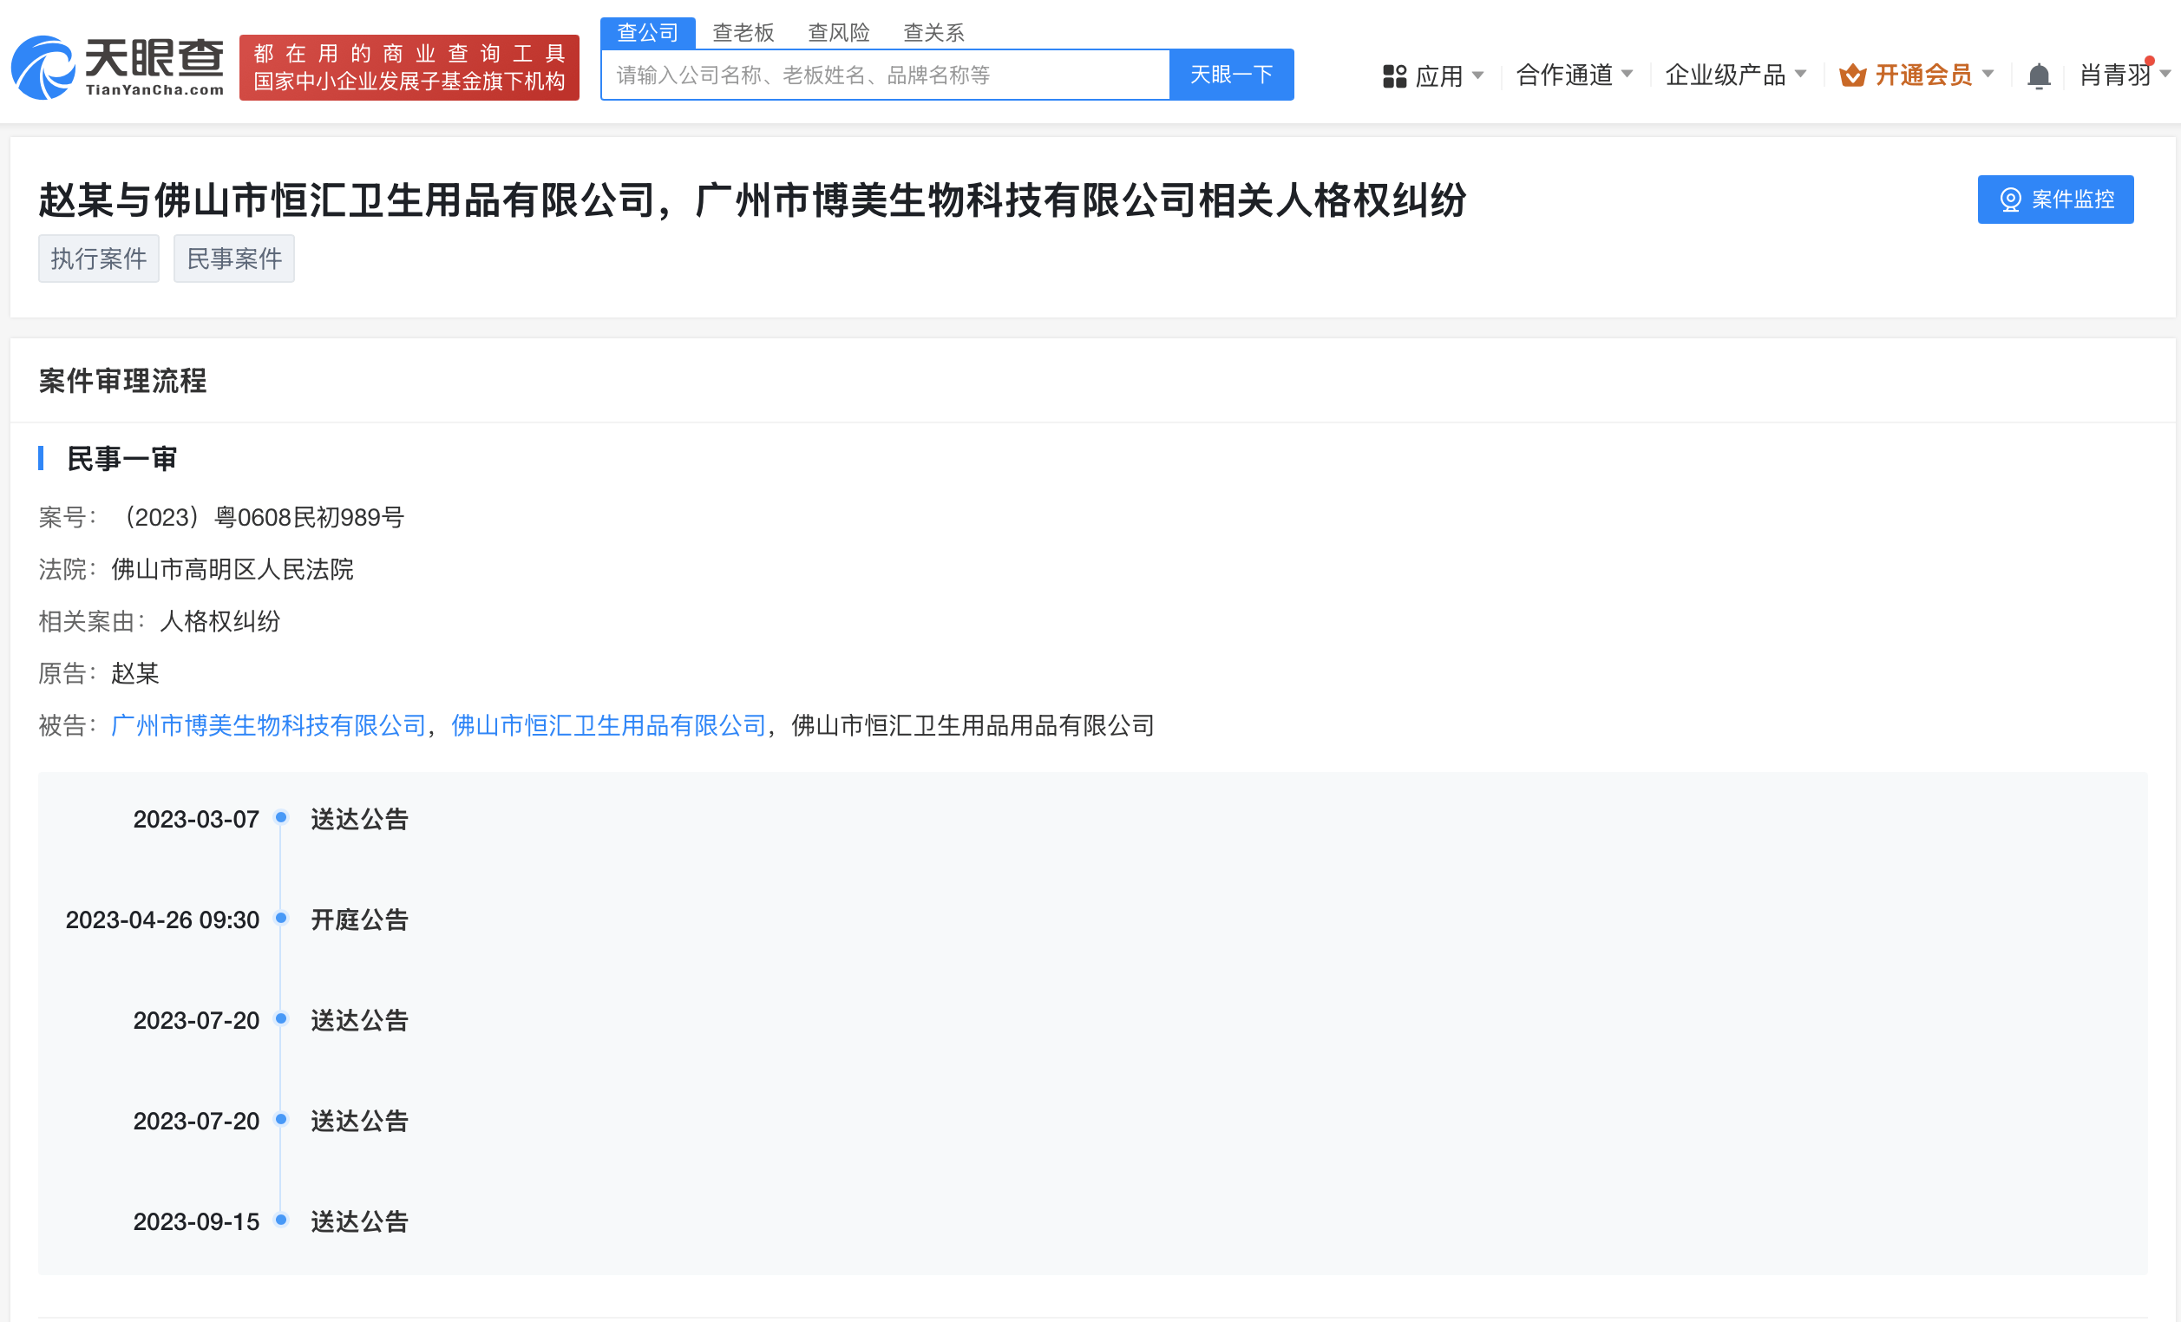This screenshot has width=2181, height=1322.
Task: Click the 开庭公告 timeline entry
Action: 358,920
